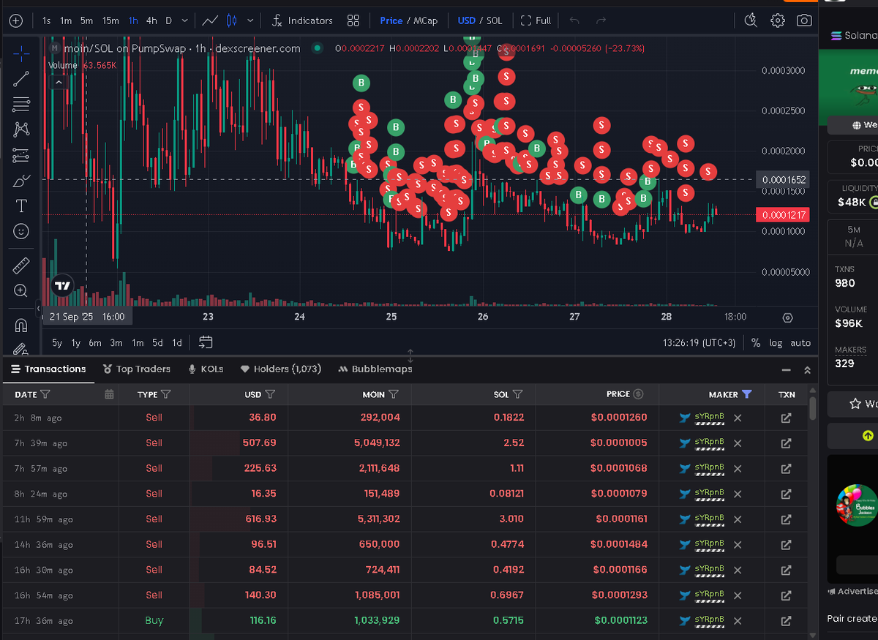Screen dimensions: 878x640
Task: Select the XABCD pattern tool
Action: pyautogui.click(x=21, y=129)
